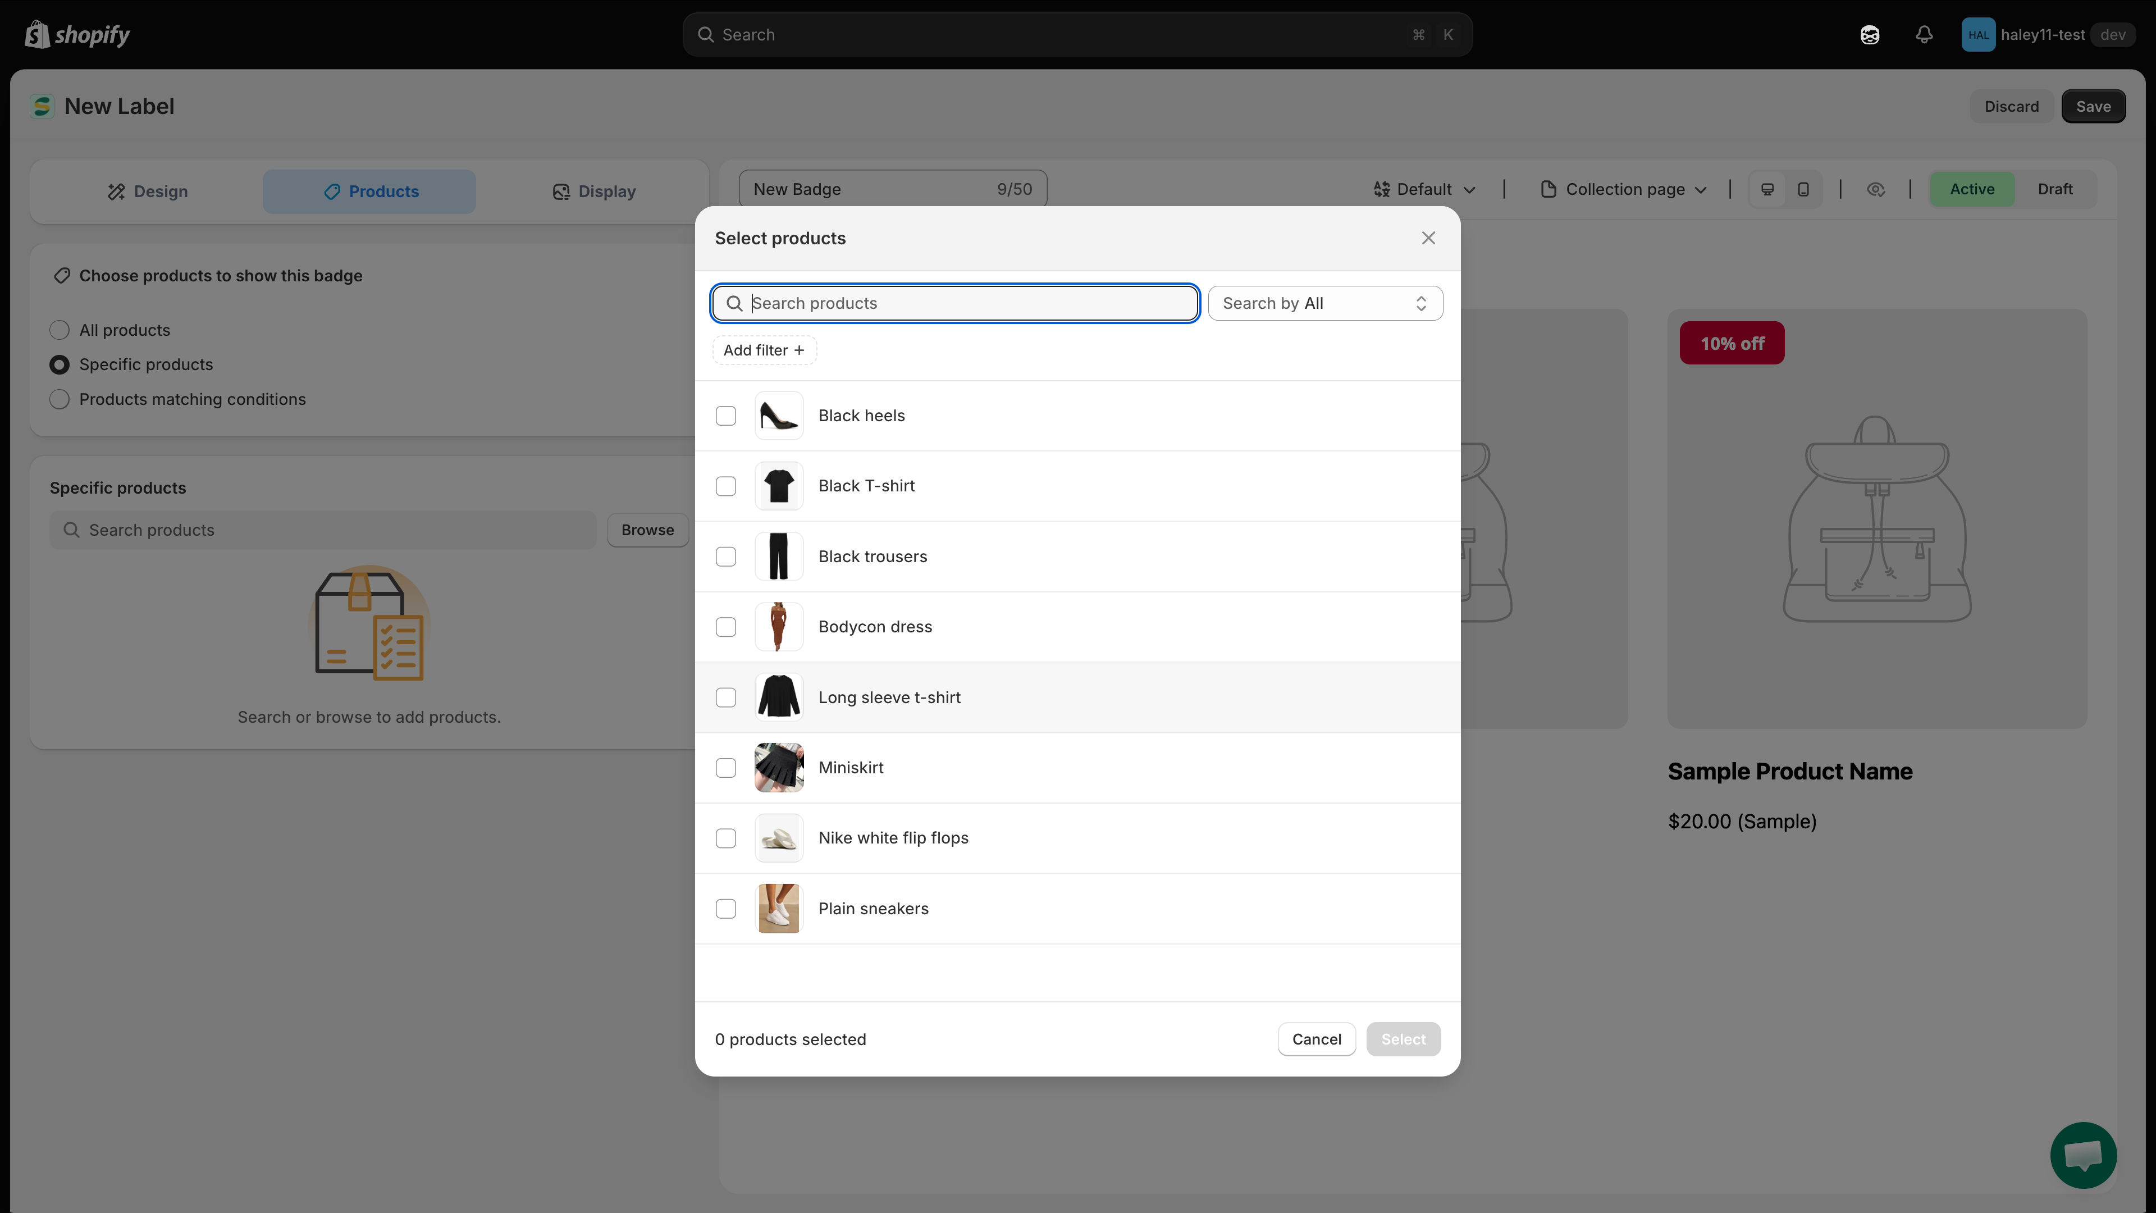Click the Black heels thumbnail
The image size is (2156, 1213).
click(x=778, y=415)
